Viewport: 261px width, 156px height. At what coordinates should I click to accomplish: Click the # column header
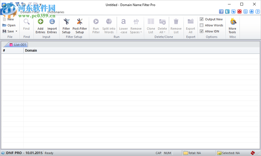tap(12, 50)
